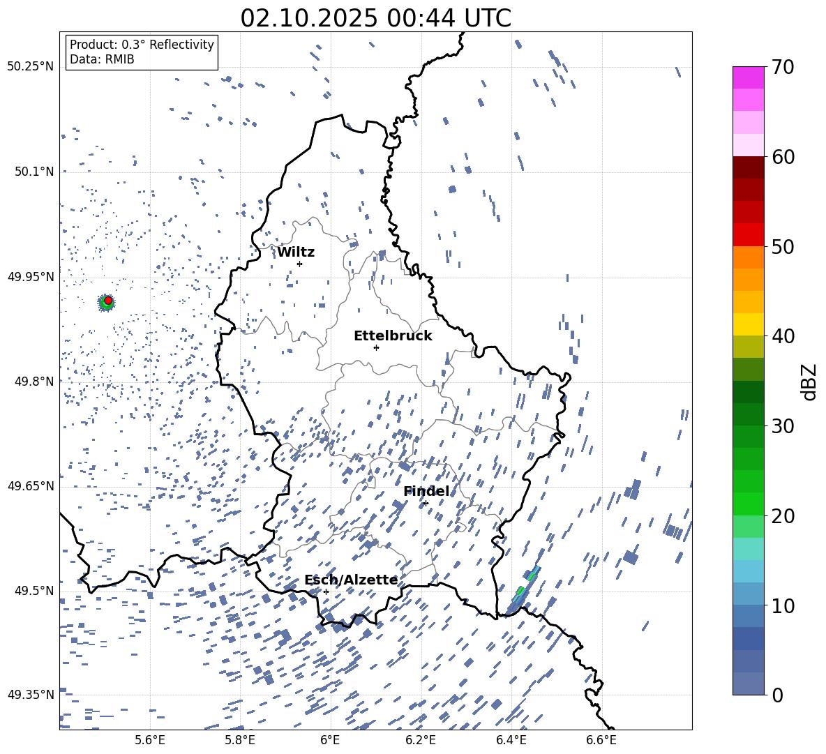The image size is (826, 754).
Task: Click the olive swatch just below 40
Action: [748, 347]
